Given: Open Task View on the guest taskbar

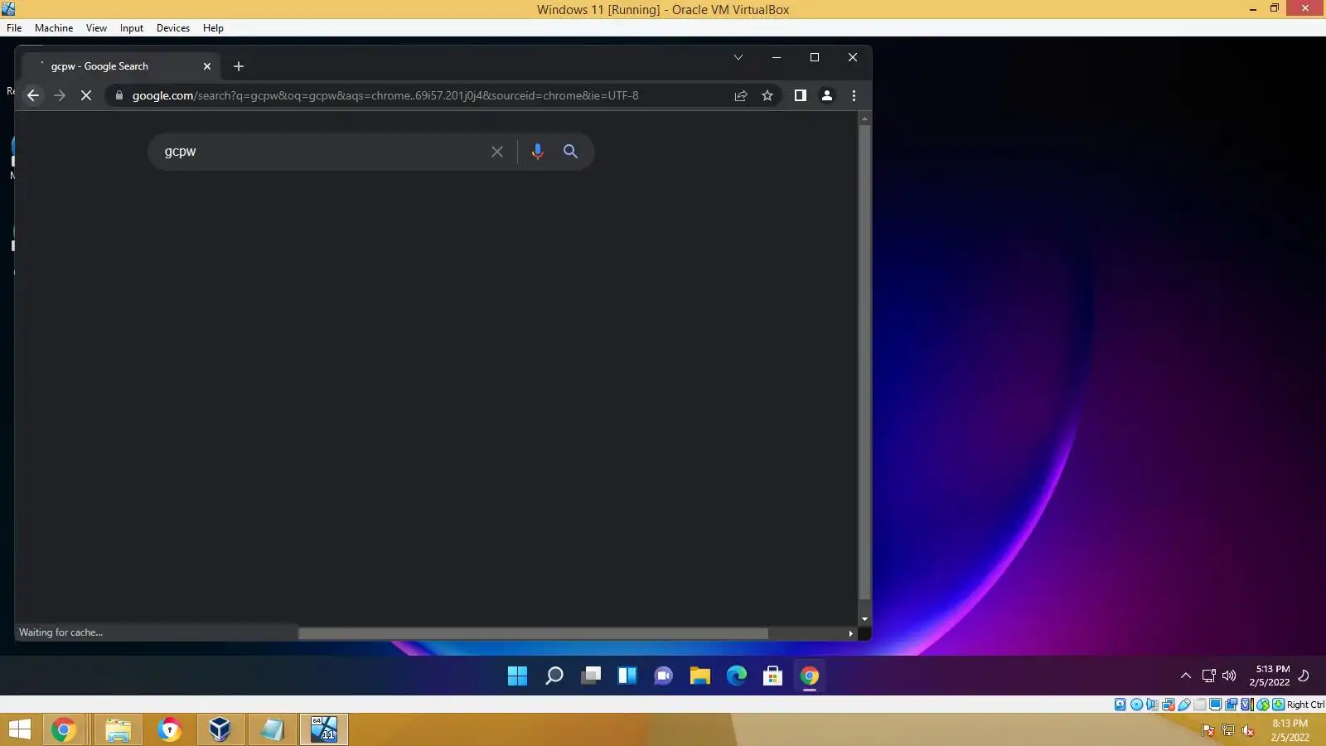Looking at the screenshot, I should coord(591,676).
